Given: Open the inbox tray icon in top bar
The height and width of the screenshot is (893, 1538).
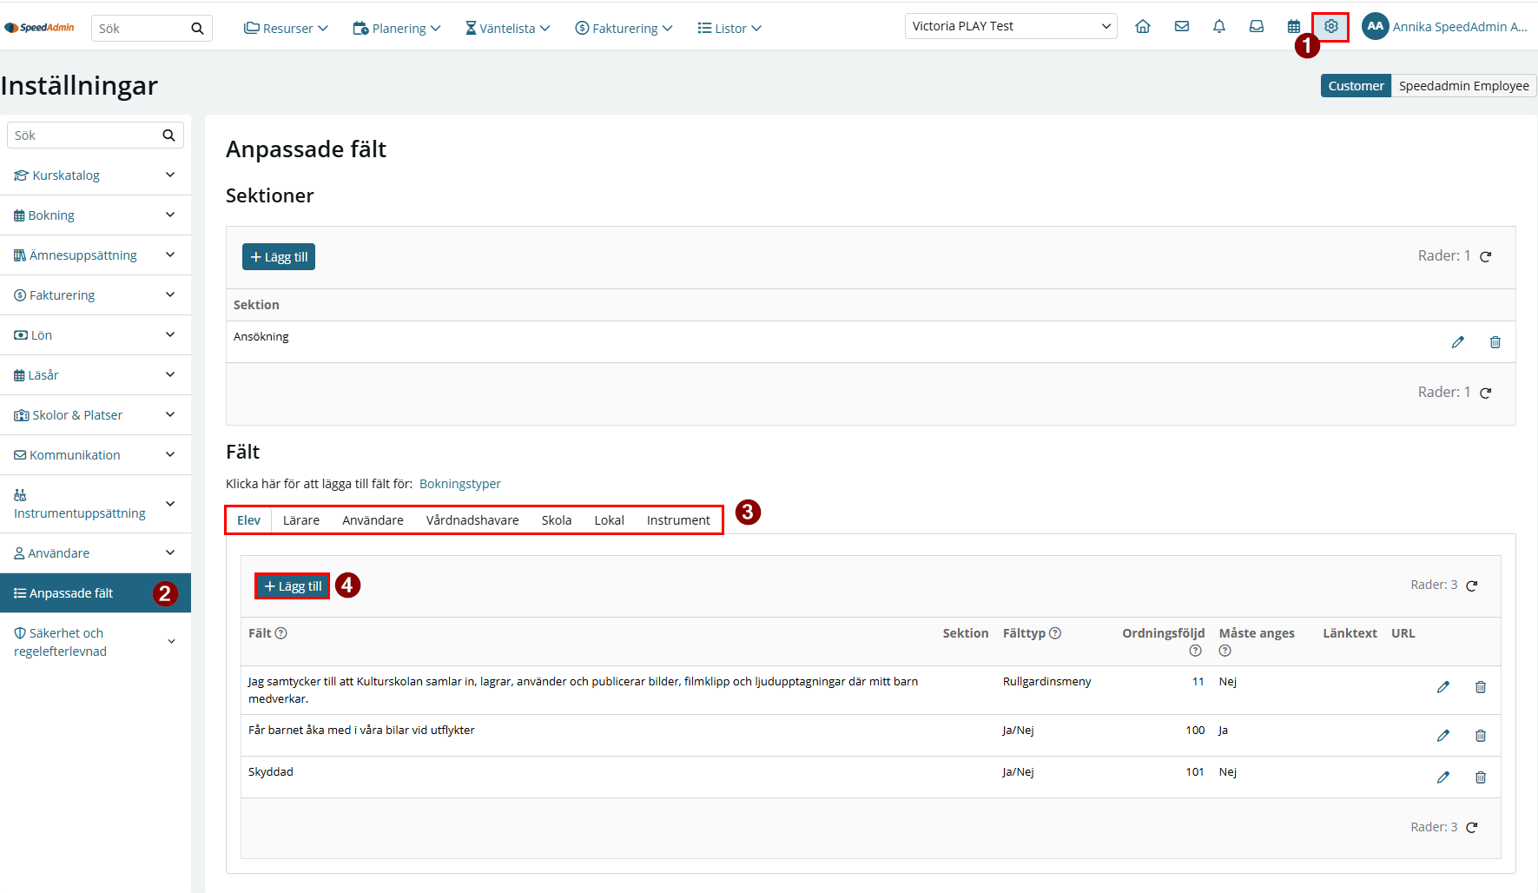Looking at the screenshot, I should click(x=1257, y=27).
